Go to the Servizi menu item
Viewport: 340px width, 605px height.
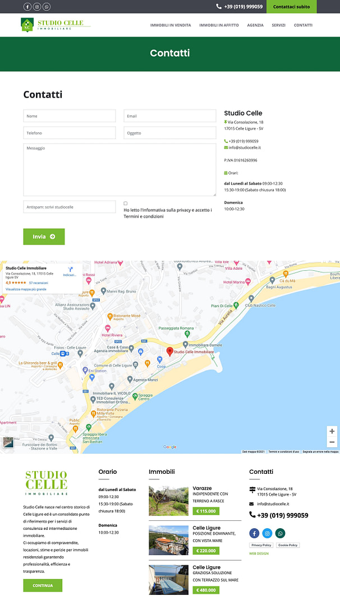point(278,25)
